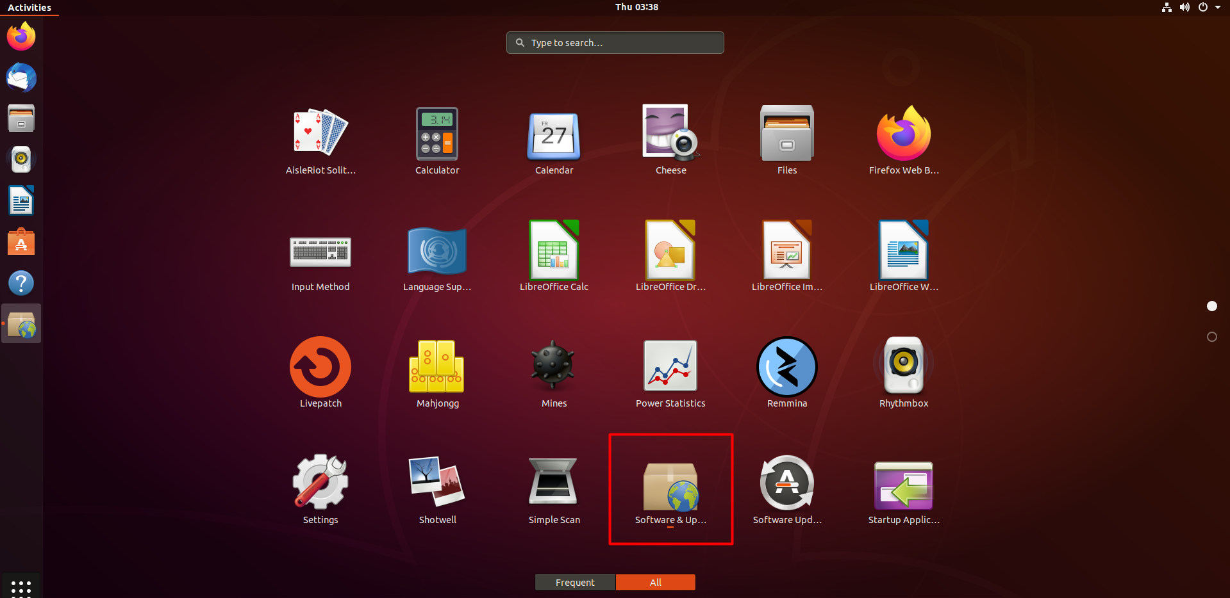Open Rhythmbox from the dock
This screenshot has width=1230, height=598.
(x=21, y=159)
